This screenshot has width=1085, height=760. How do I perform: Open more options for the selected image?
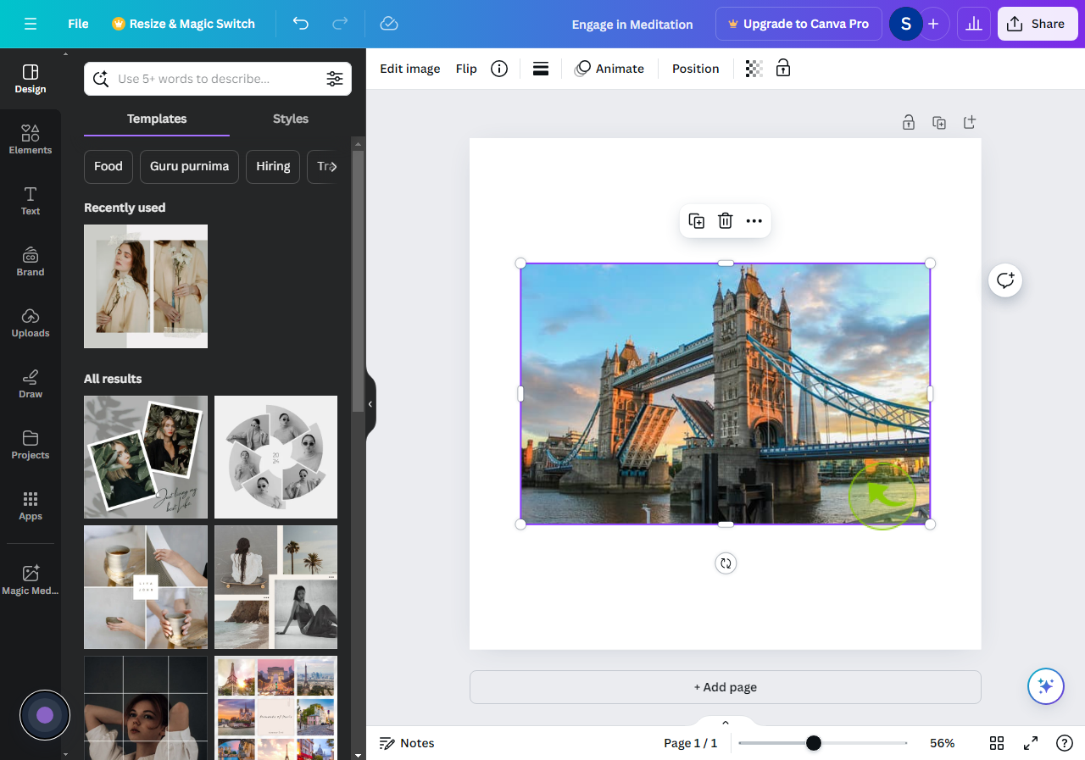[754, 221]
